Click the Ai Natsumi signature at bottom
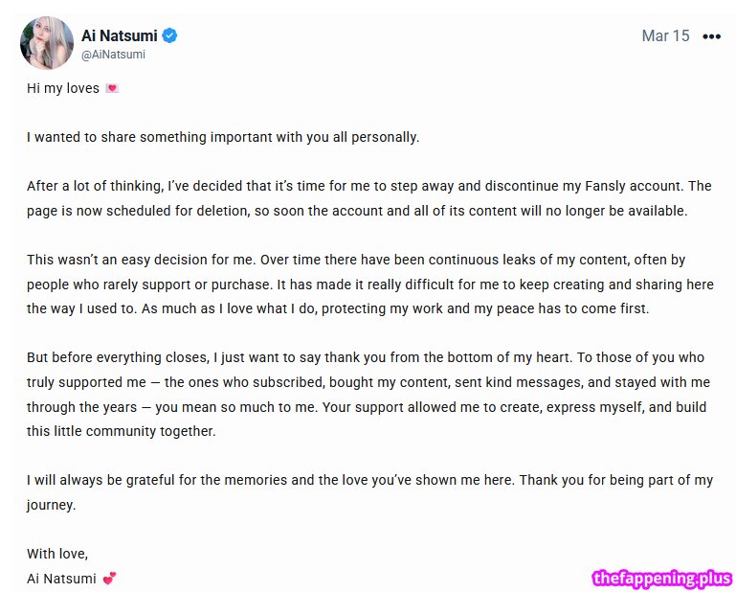736x592 pixels. [x=60, y=579]
